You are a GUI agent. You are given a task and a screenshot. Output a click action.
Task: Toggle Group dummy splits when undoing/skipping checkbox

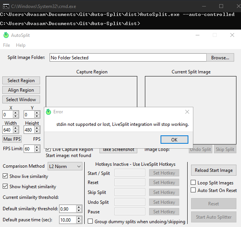(90, 221)
